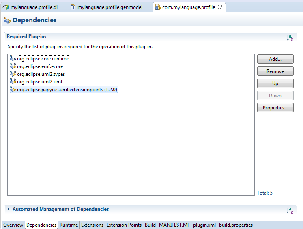
Task: Sort Required Plug-ins alphabetically icon
Action: pos(290,38)
